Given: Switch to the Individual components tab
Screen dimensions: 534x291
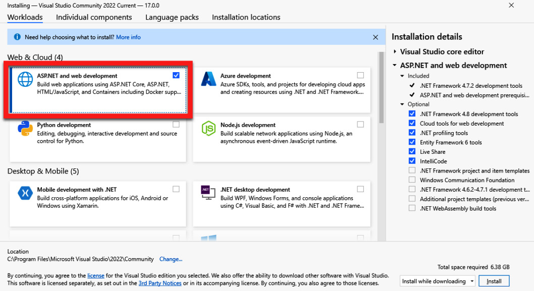Looking at the screenshot, I should 94,17.
